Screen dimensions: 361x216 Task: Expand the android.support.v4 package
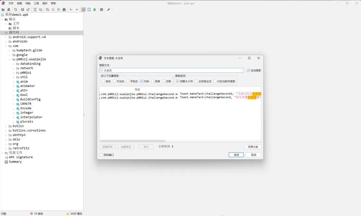click(x=6, y=37)
